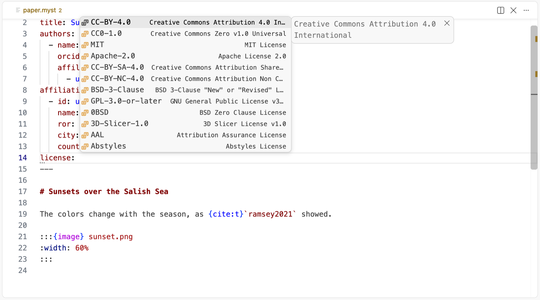Click the enum icon beside CC-BY-4.0
Image resolution: width=540 pixels, height=300 pixels.
click(x=85, y=23)
